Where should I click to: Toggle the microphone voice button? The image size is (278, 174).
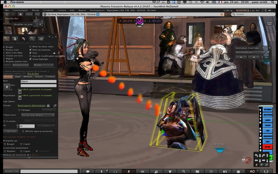click(102, 171)
